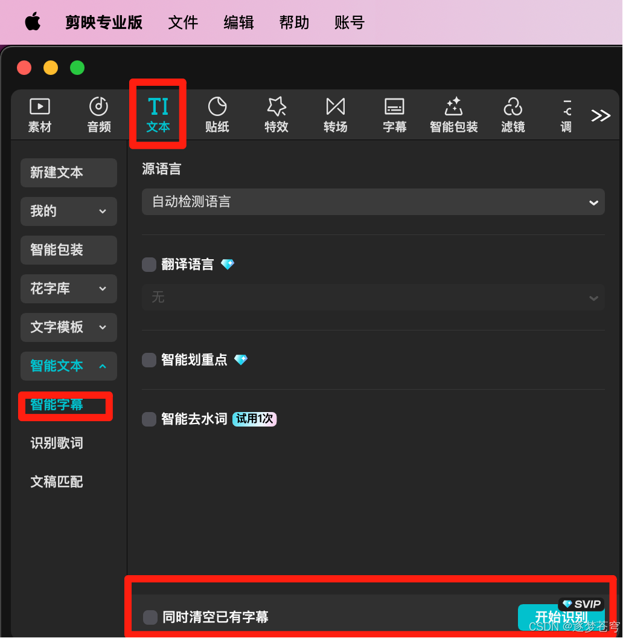623x638 pixels.
Task: Click the 试用1次 trial badge
Action: click(255, 419)
